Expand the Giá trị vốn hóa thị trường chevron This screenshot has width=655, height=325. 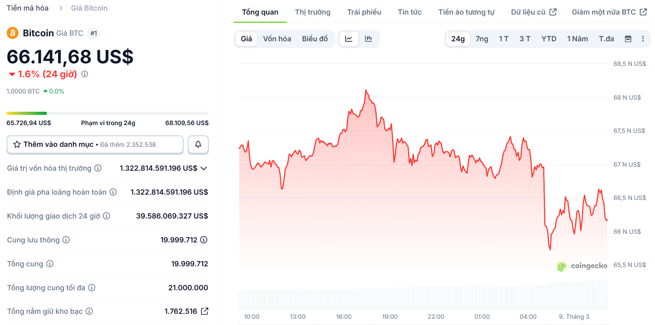(x=204, y=169)
